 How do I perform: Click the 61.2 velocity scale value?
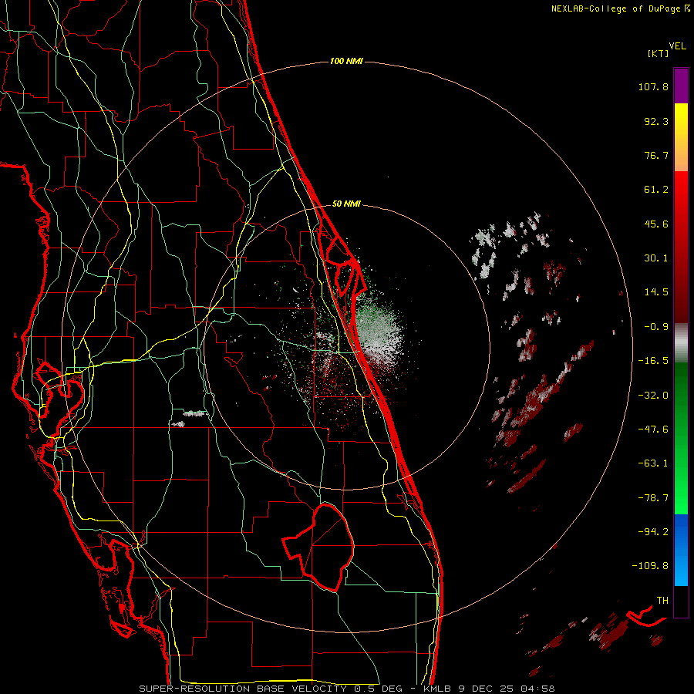click(656, 190)
